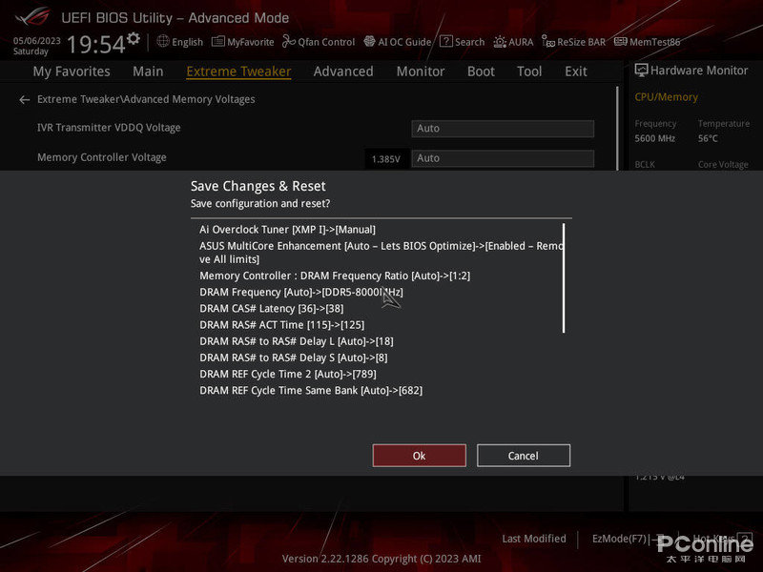Open the AURA lighting icon
This screenshot has height=572, width=763.
coord(500,42)
